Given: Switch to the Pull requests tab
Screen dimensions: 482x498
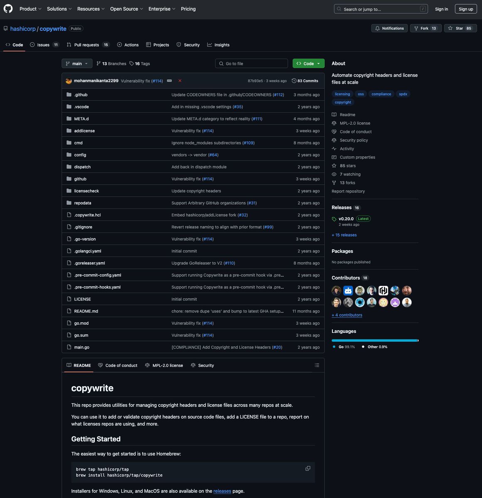Looking at the screenshot, I should [x=88, y=45].
